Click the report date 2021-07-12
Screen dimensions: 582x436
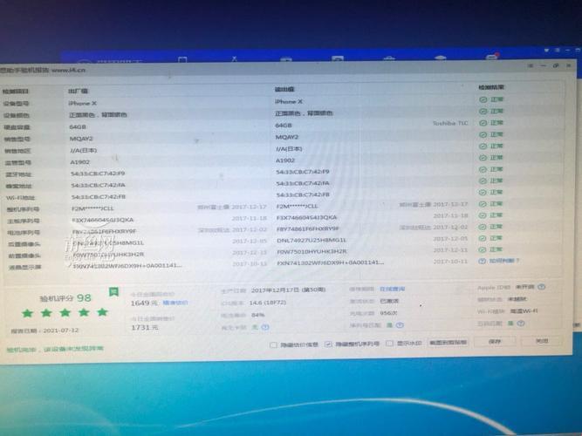tap(61, 330)
